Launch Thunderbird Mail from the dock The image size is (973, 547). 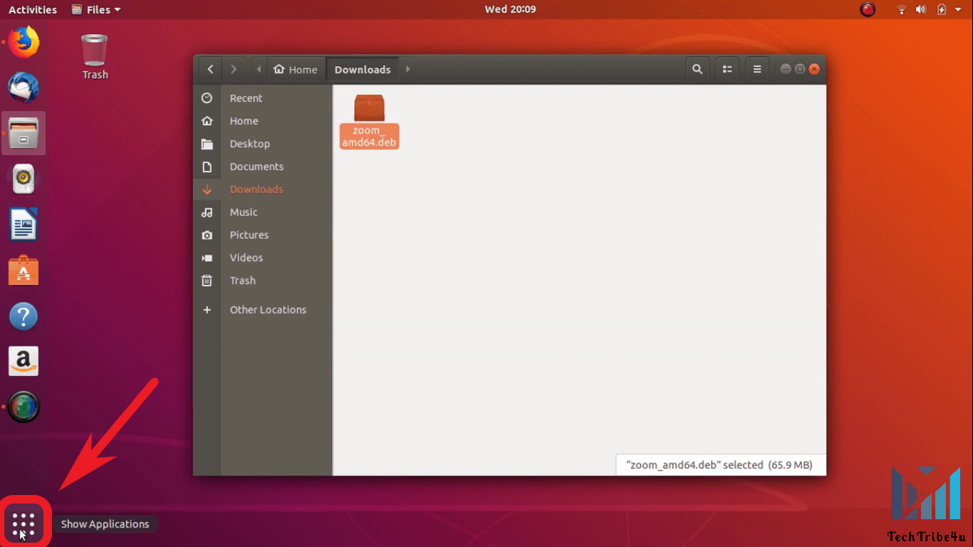click(24, 88)
